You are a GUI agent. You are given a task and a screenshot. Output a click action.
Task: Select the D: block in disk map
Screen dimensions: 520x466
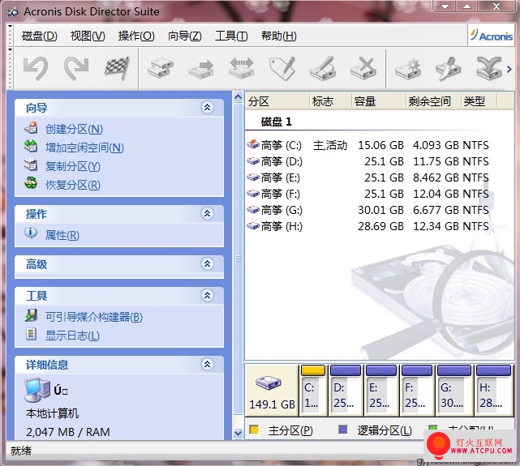tap(346, 390)
